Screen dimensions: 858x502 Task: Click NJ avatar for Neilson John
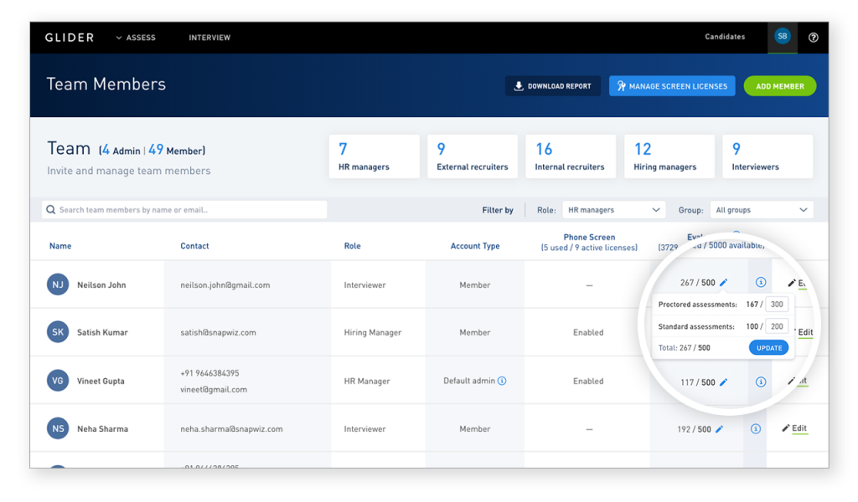58,284
